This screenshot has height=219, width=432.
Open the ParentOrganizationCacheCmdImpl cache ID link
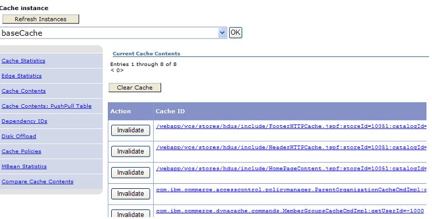(x=291, y=190)
